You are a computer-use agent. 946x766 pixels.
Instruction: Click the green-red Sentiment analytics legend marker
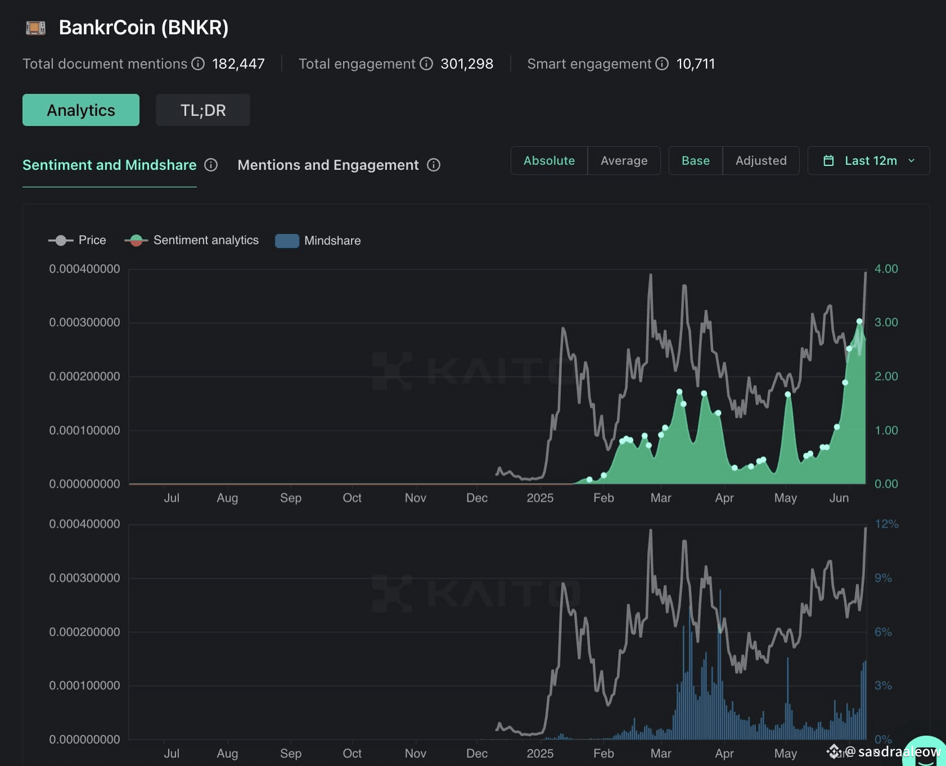pos(136,241)
